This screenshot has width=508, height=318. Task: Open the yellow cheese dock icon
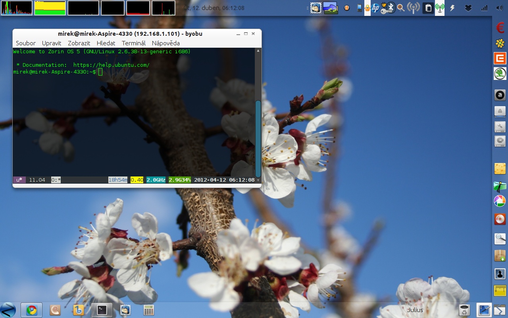tap(500, 169)
